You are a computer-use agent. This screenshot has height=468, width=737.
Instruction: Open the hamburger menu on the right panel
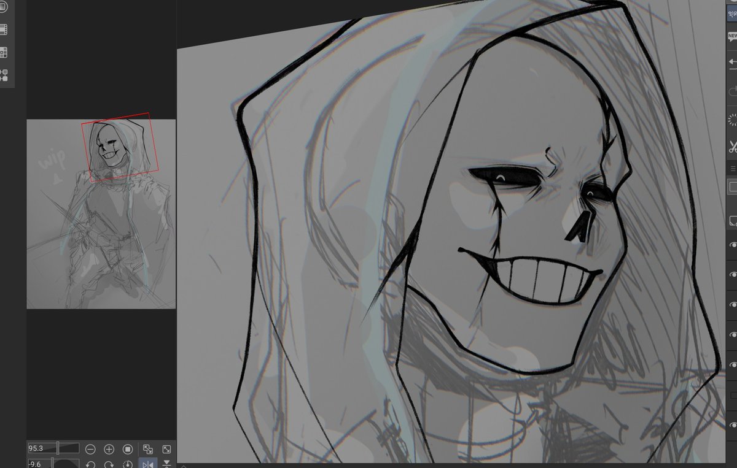tap(733, 168)
